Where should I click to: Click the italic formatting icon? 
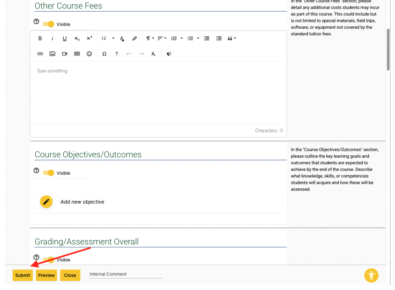click(x=52, y=38)
